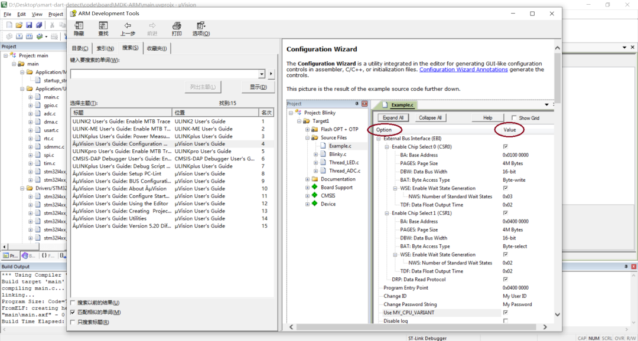Viewport: 638px width, 341px height.
Task: Collapse the 'Project: main' tree node
Action: 6,55
